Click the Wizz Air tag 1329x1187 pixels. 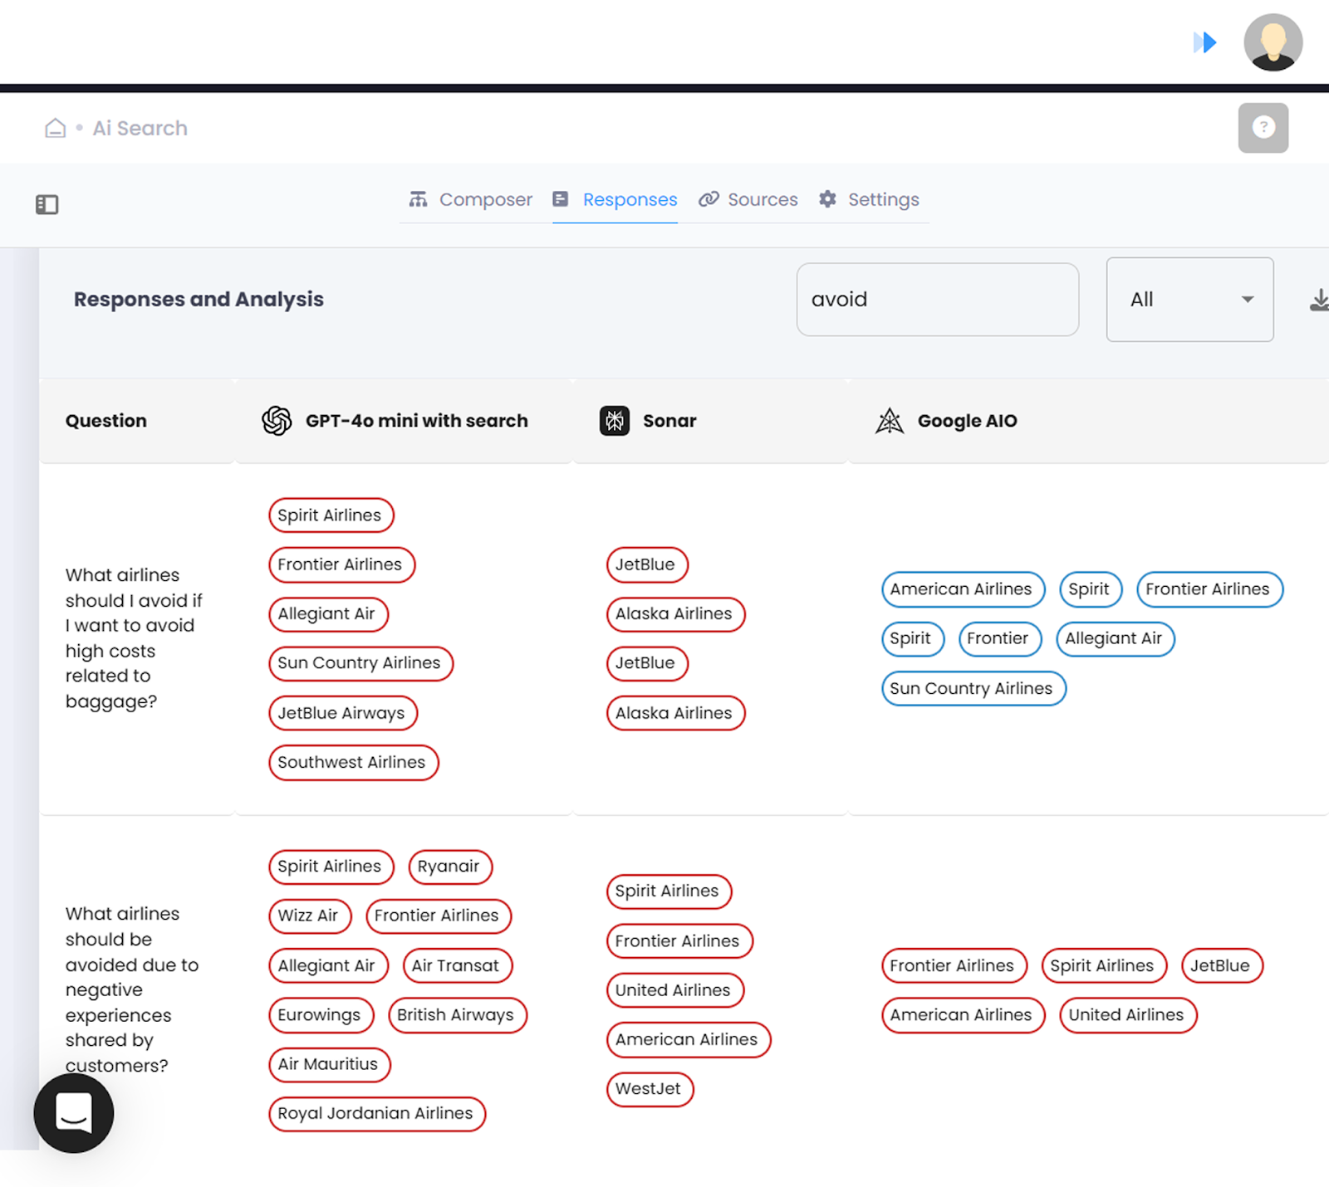(x=310, y=916)
